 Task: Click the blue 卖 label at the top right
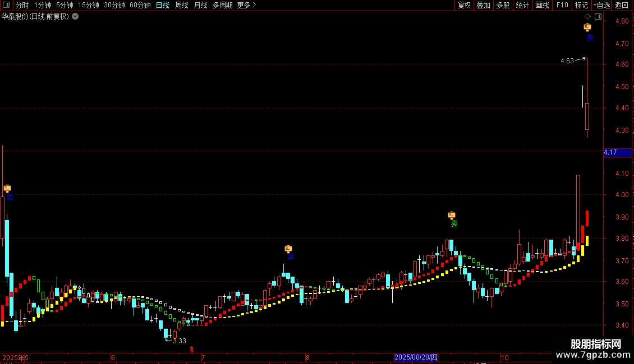click(x=590, y=38)
